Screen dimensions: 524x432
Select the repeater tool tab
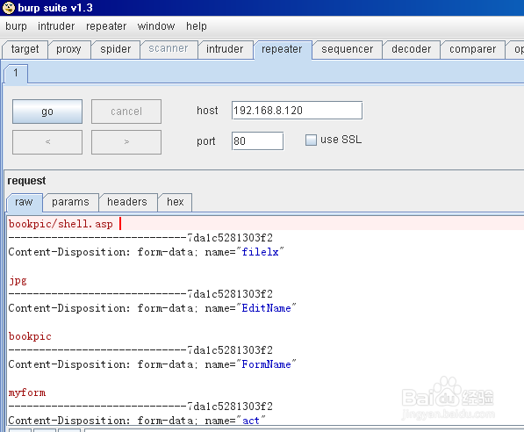coord(282,49)
